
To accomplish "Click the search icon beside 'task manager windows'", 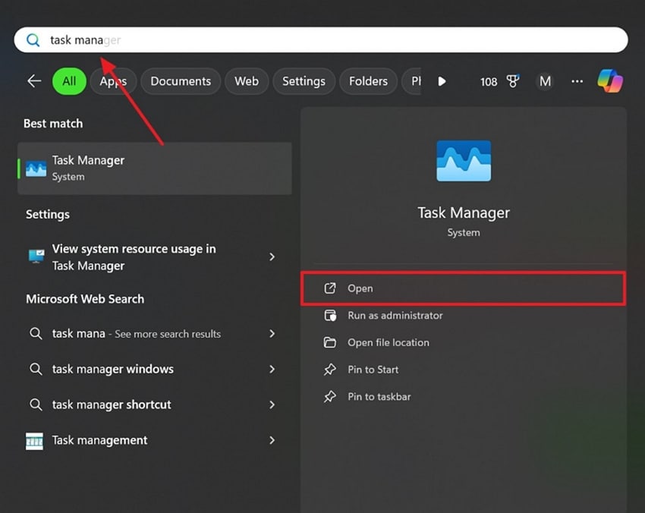I will 36,369.
